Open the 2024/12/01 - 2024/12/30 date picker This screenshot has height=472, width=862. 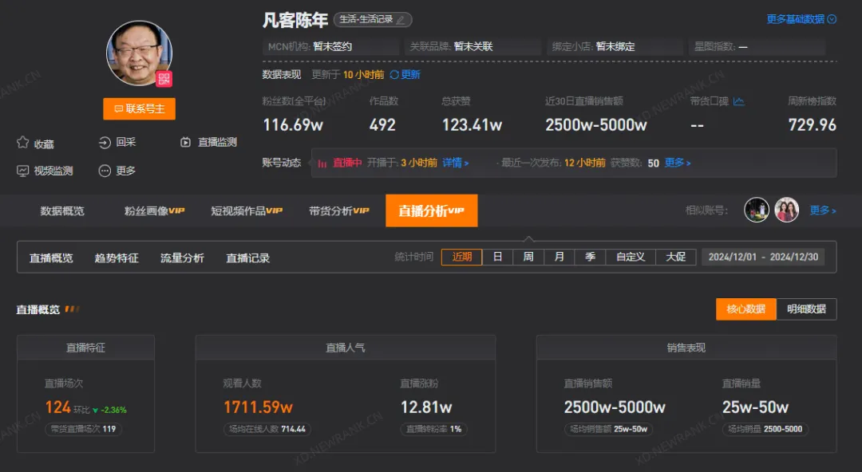coord(763,257)
